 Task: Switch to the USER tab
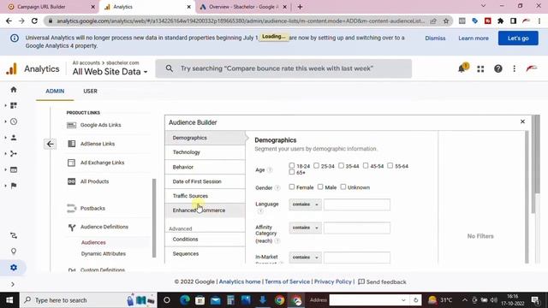pyautogui.click(x=90, y=92)
